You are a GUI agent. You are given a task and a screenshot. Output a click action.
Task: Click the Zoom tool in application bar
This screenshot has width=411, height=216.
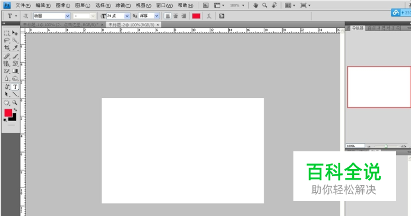tap(265, 5)
